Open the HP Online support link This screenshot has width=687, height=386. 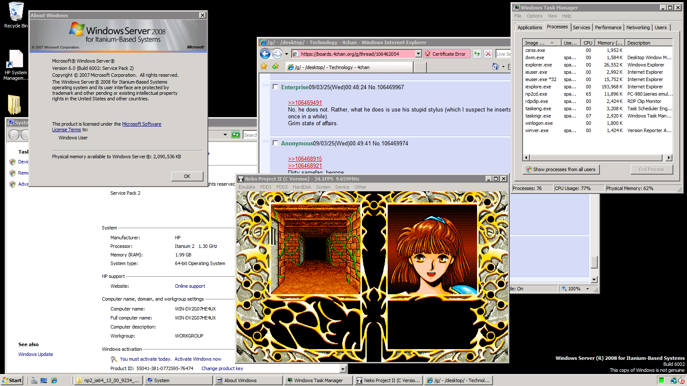coord(190,286)
